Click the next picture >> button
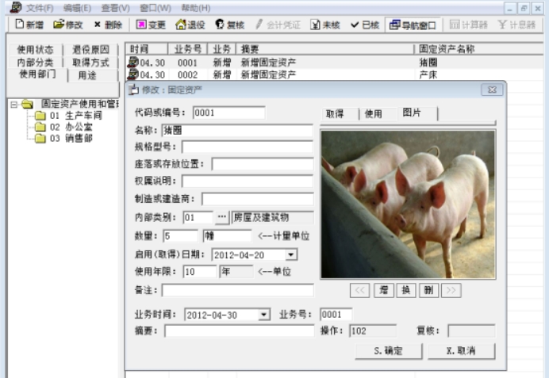The height and width of the screenshot is (378, 549). [451, 290]
